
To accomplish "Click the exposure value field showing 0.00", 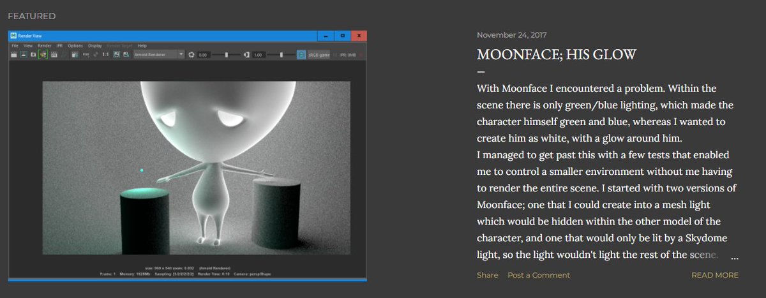I will point(204,55).
